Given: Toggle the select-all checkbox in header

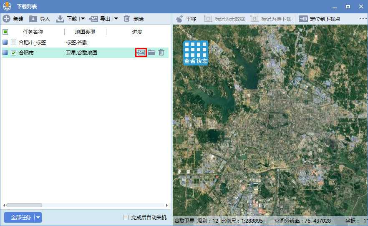Looking at the screenshot, I should click(x=5, y=32).
